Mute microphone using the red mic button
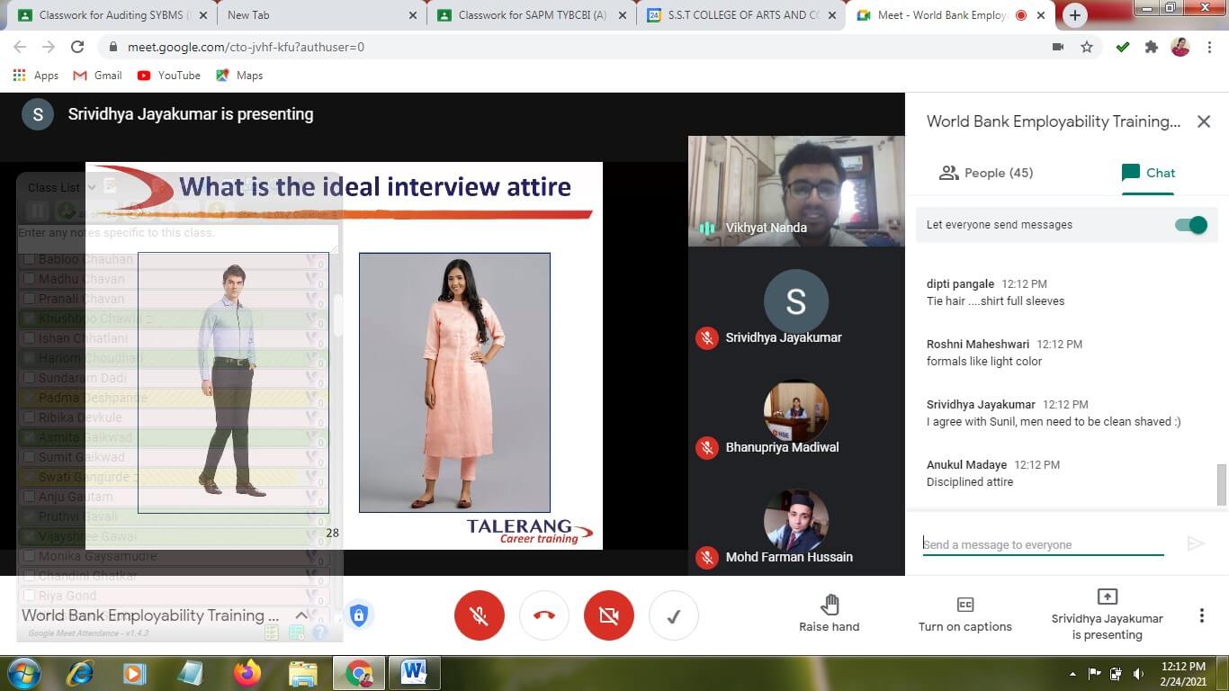The width and height of the screenshot is (1229, 691). [x=479, y=616]
